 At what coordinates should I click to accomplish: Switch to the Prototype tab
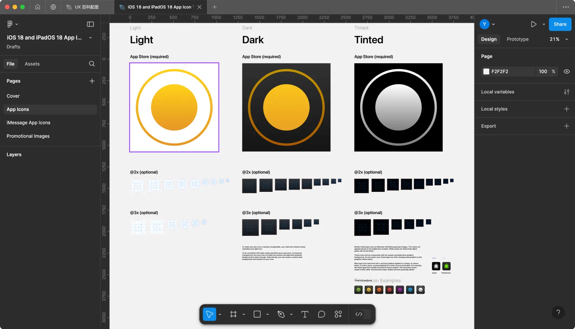coord(517,39)
